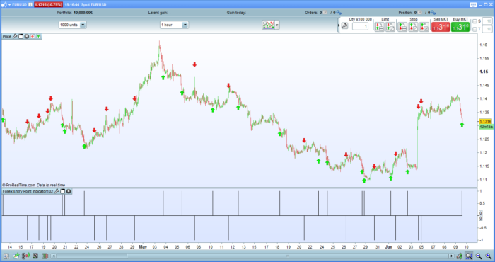Open Price panel settings wrench
Screen dimensions: 495x262
[x=15, y=36]
